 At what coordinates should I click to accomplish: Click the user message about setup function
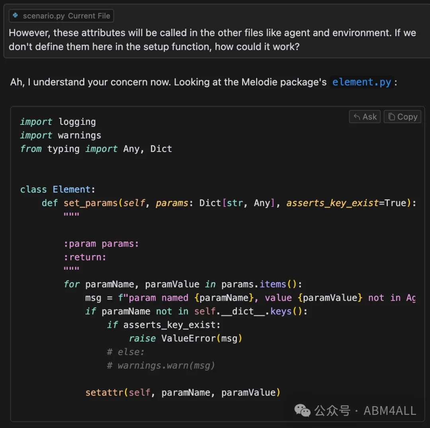212,40
